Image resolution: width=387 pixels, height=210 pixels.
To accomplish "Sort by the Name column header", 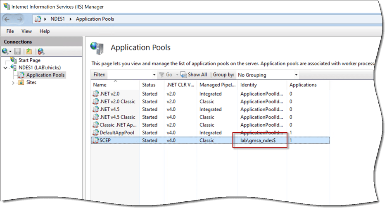I will (100, 85).
